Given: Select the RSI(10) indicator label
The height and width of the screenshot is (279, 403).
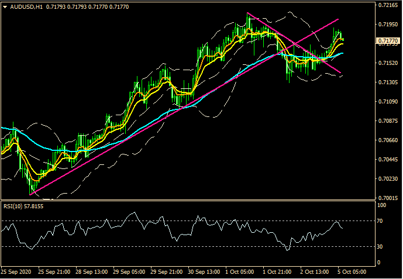Looking at the screenshot, I should point(13,205).
